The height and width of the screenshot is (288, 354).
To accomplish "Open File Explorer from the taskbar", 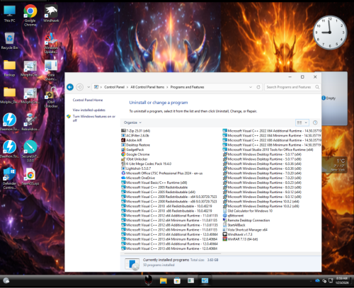I will 163,280.
